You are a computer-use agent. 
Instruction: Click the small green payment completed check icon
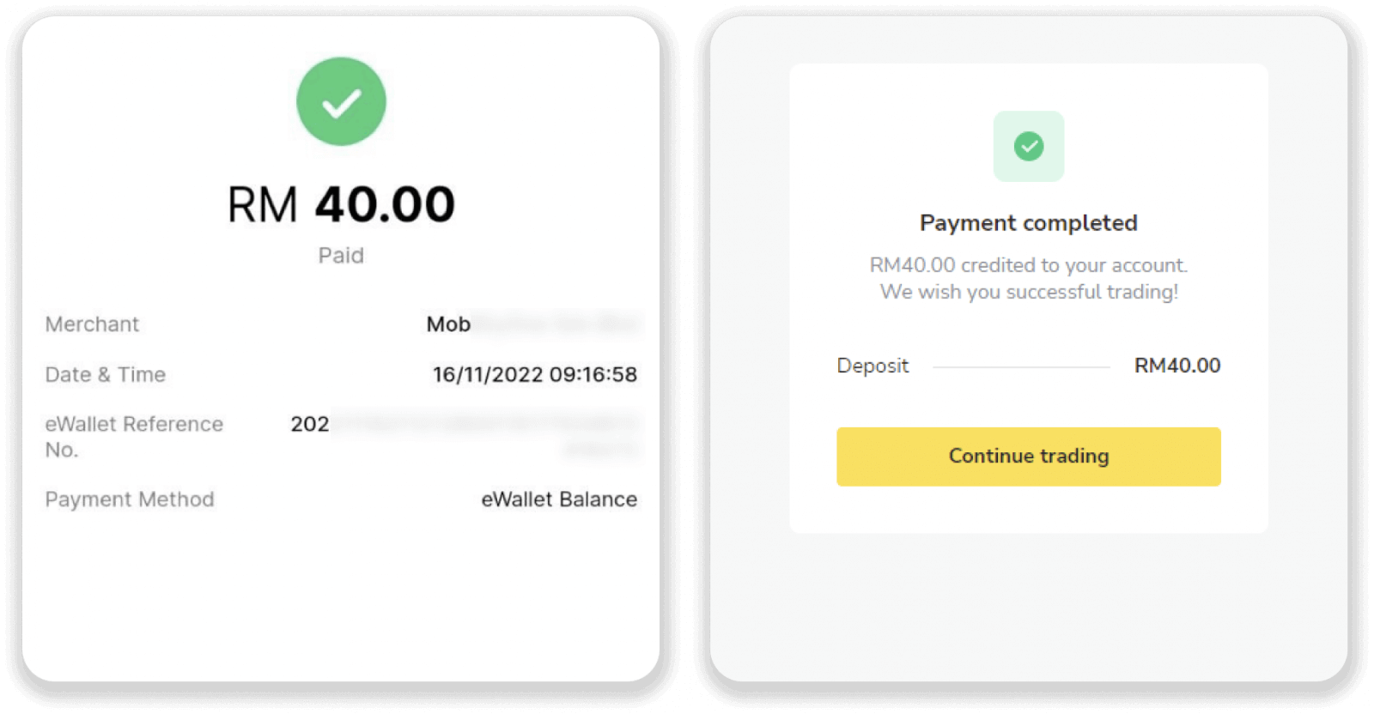click(1028, 147)
